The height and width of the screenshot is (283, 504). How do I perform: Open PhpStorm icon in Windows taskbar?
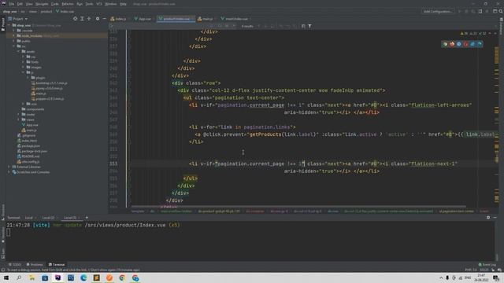pyautogui.click(x=57, y=277)
